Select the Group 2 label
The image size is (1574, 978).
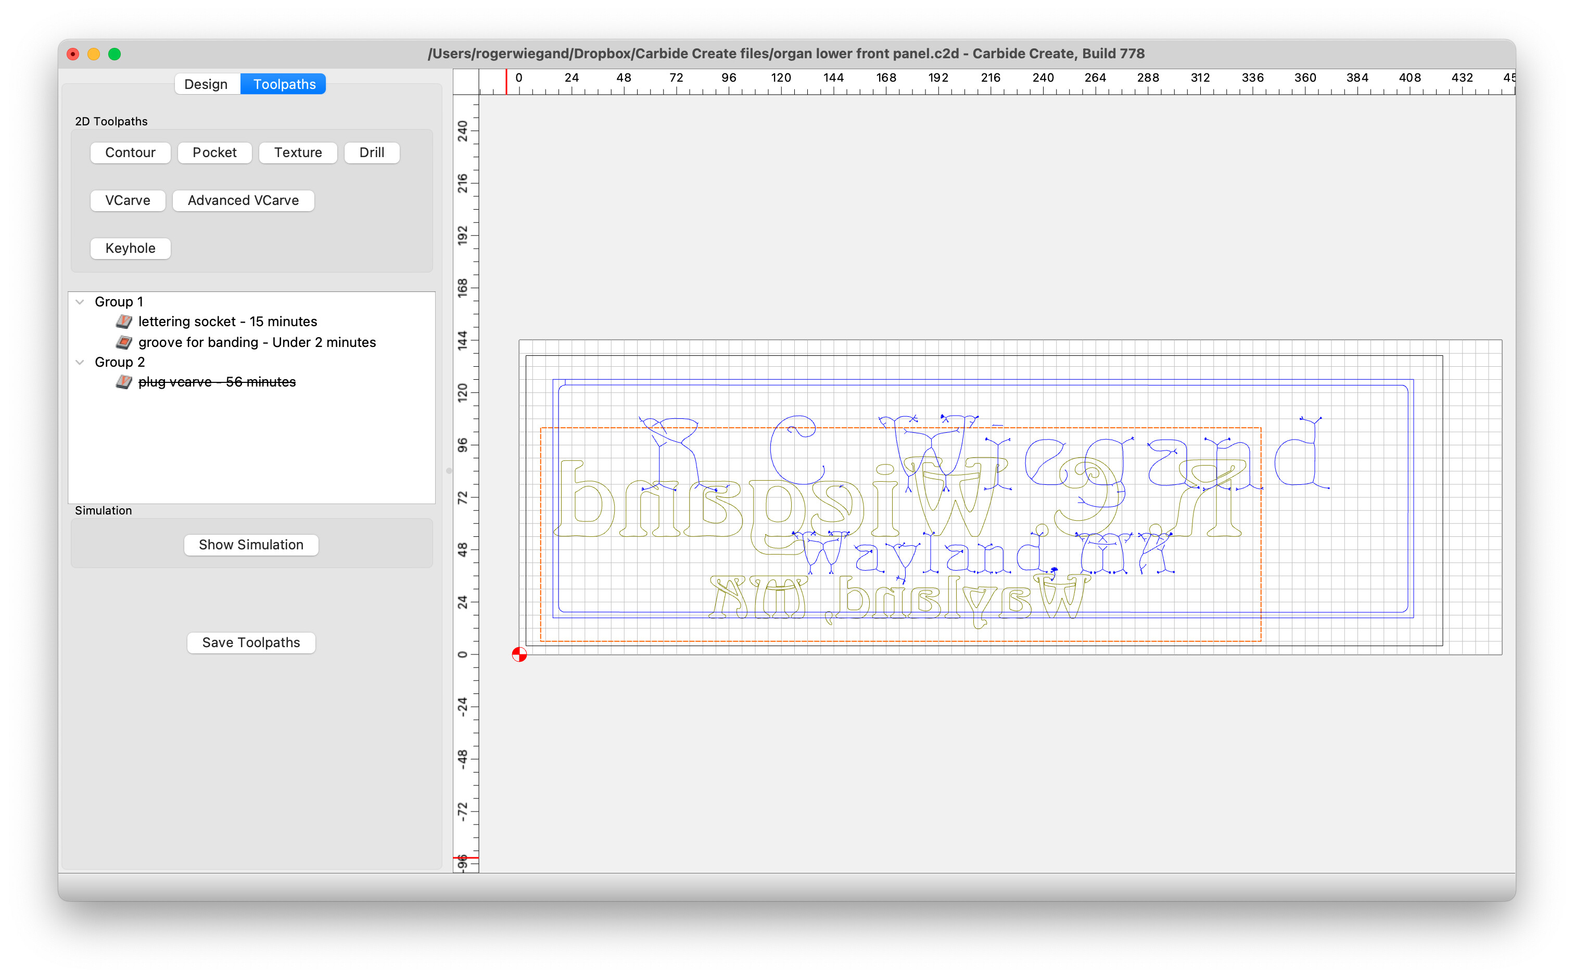pos(120,362)
